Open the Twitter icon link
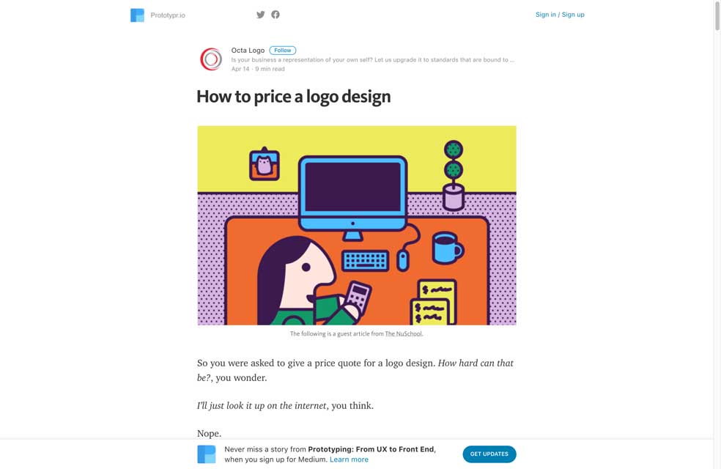 [x=261, y=15]
